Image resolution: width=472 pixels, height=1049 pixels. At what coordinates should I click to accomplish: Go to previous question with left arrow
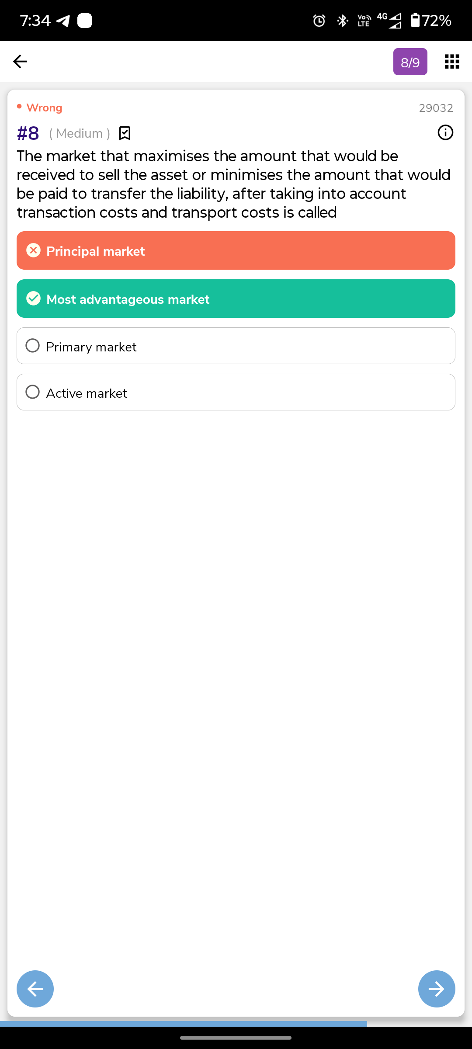pos(35,989)
